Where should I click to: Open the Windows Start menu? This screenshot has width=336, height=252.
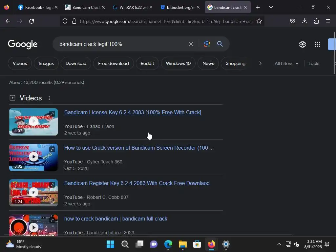(110, 244)
